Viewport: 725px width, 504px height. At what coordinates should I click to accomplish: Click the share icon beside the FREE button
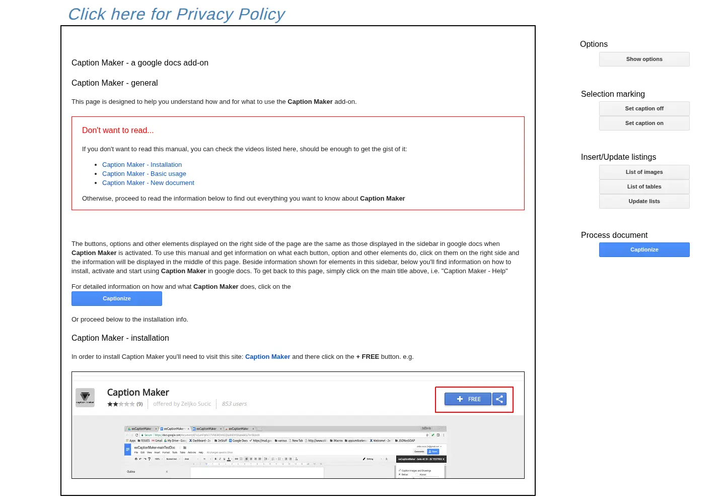pyautogui.click(x=499, y=399)
